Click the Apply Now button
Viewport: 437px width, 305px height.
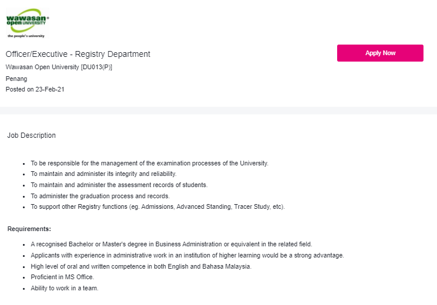click(x=380, y=53)
